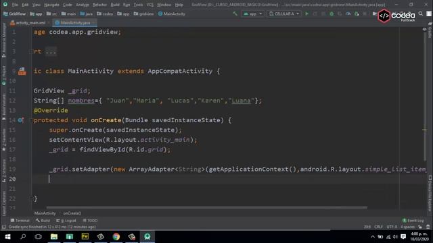
Task: Open the Terminal tool window
Action: coord(20,221)
